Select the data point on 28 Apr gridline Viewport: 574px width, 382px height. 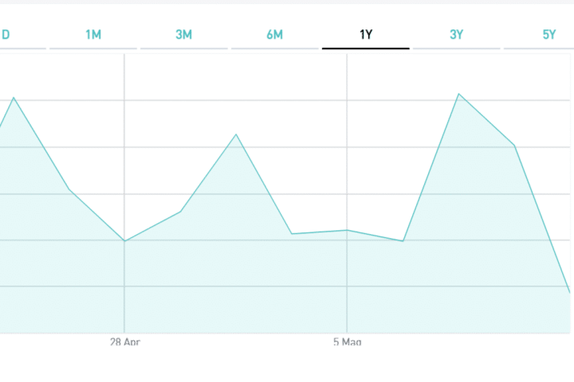coord(124,240)
